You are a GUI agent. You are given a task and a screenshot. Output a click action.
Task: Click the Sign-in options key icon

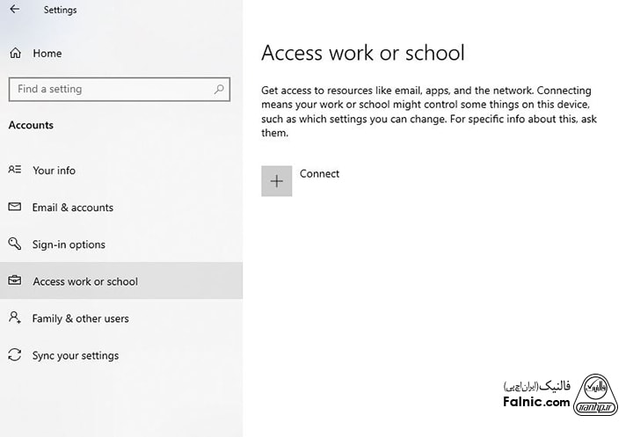pyautogui.click(x=15, y=244)
